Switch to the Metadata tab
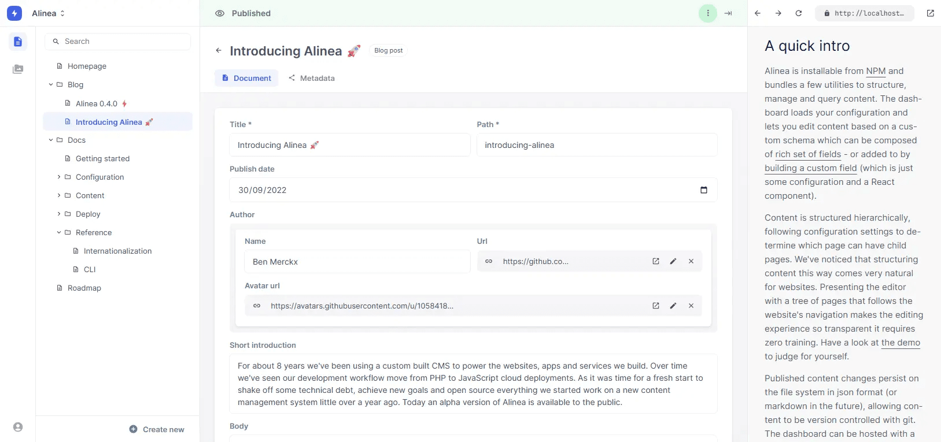Screen dimensions: 941x442 click(x=311, y=78)
